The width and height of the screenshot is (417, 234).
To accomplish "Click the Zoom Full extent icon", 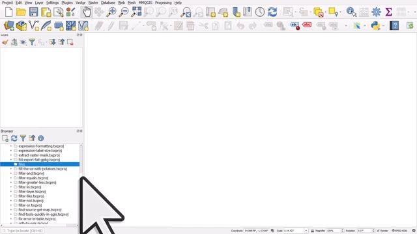I will (136, 12).
